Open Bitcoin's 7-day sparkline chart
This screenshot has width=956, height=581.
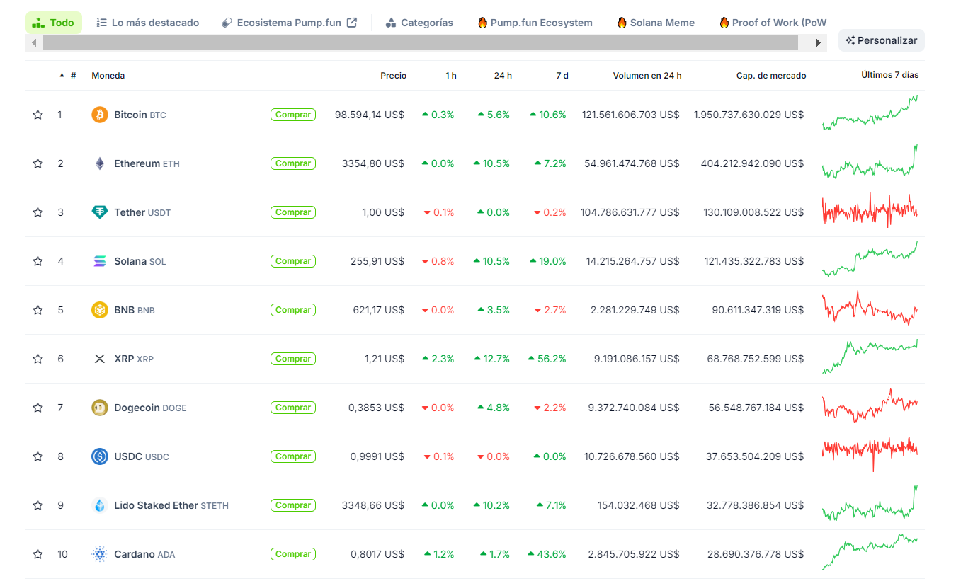(x=870, y=113)
